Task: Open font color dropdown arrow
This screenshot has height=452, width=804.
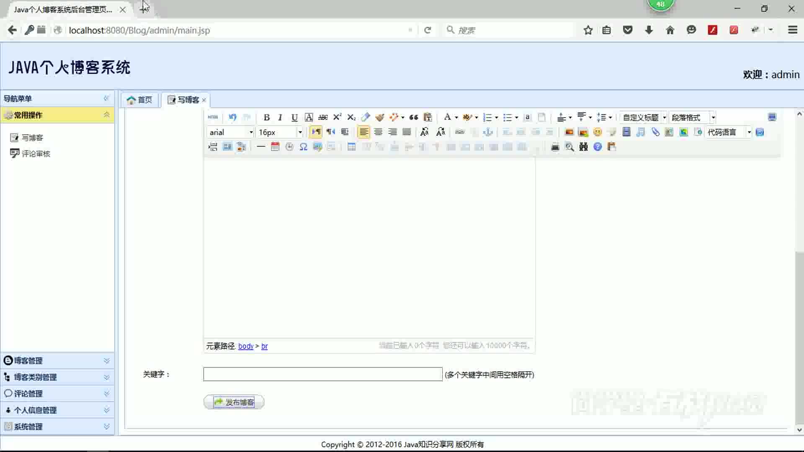Action: pos(456,118)
